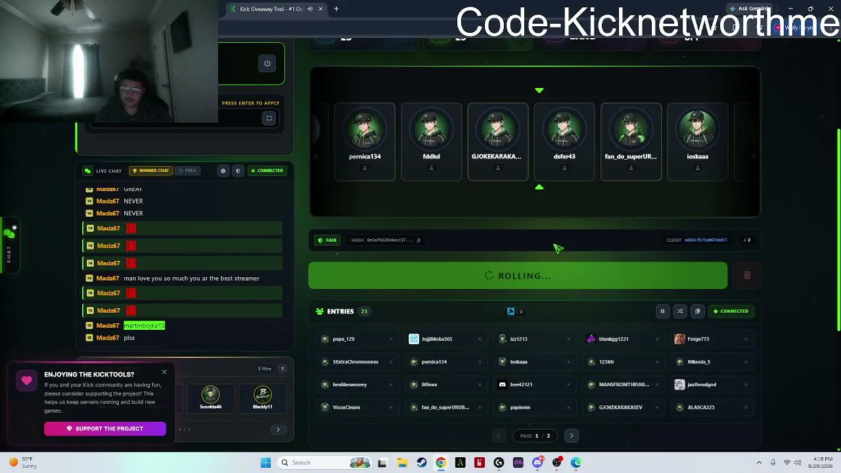Close the Kick Giveaway Tool browser tab
The height and width of the screenshot is (473, 841).
tap(321, 9)
